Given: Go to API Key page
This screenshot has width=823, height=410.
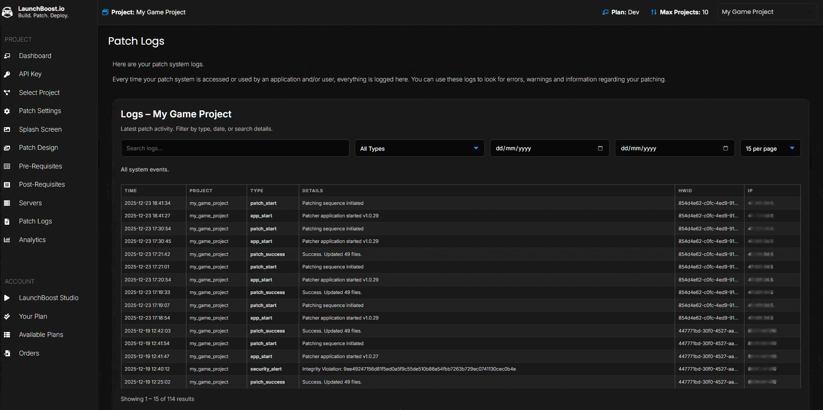Looking at the screenshot, I should pos(30,74).
